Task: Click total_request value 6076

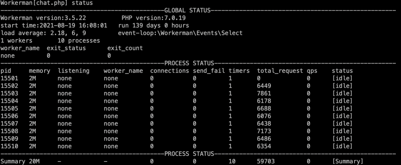Action: [x=264, y=116]
